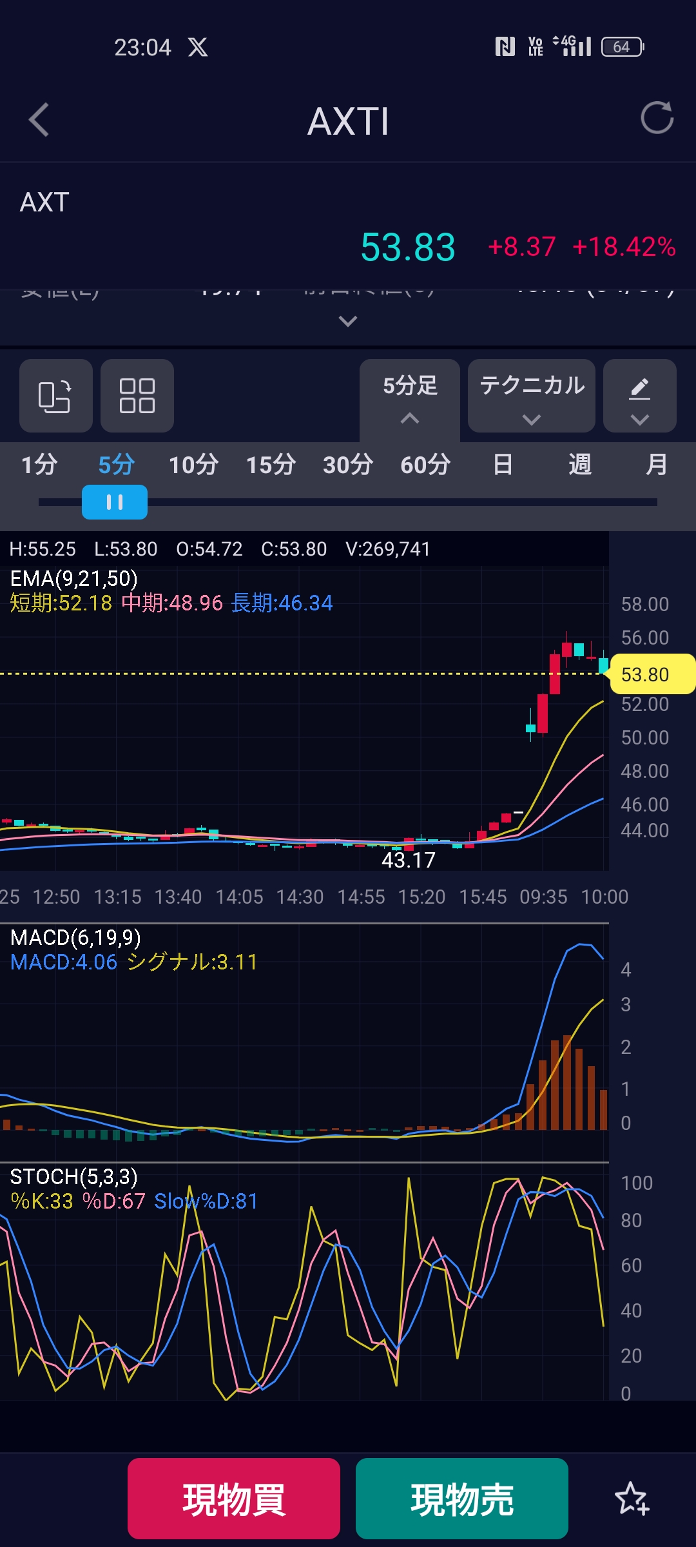Select the 10分 timeframe
The width and height of the screenshot is (696, 1547).
coord(193,465)
